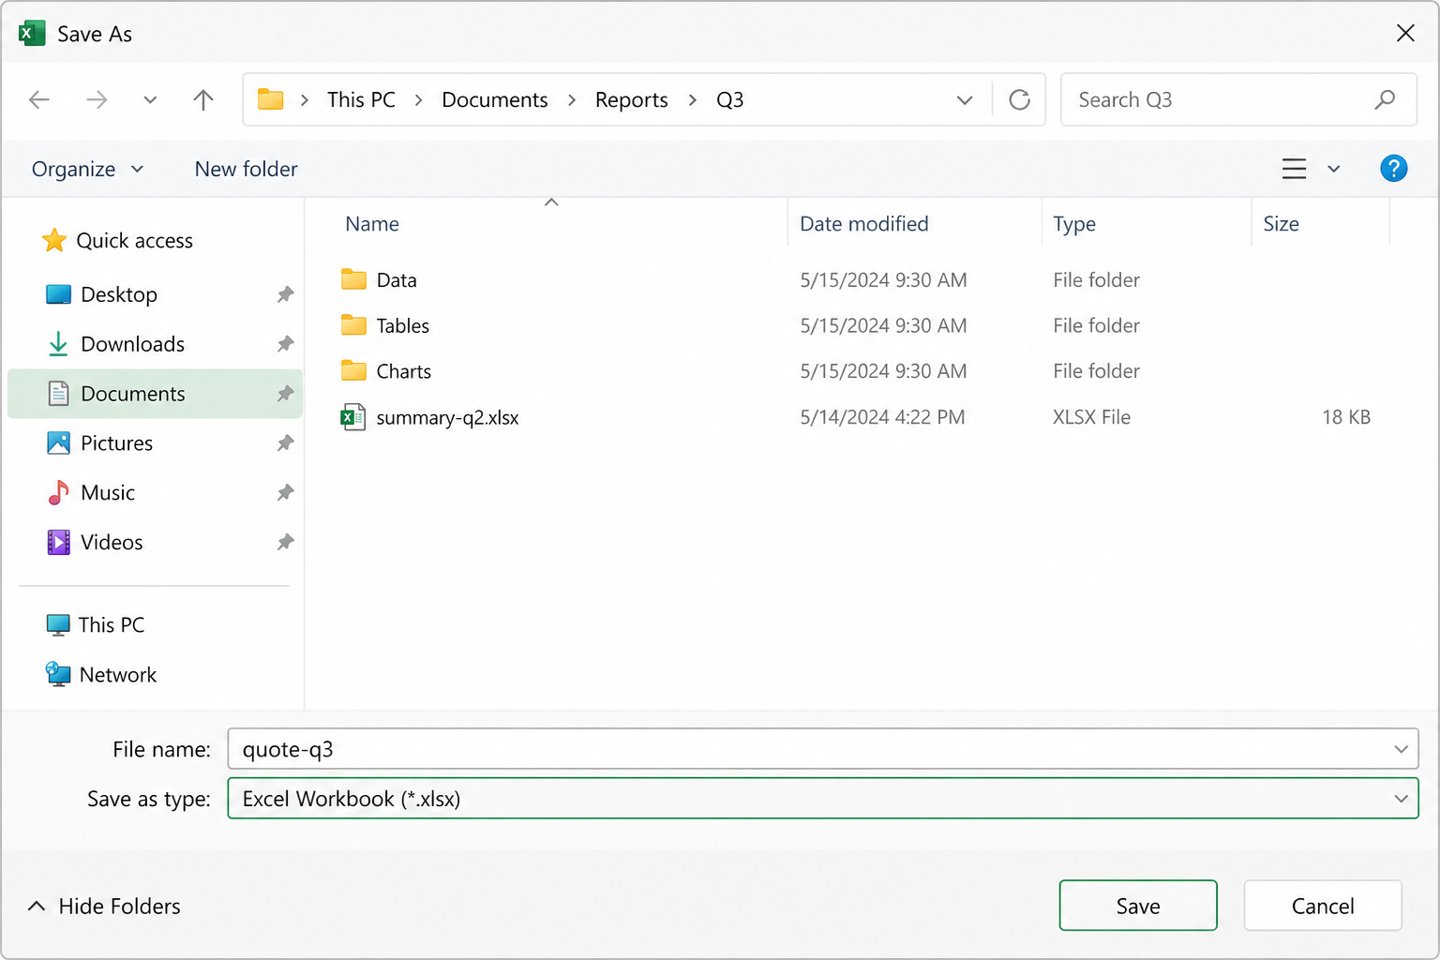Open the Help icon

point(1394,169)
